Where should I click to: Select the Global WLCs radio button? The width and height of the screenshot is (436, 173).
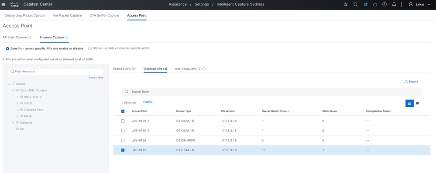(90, 48)
